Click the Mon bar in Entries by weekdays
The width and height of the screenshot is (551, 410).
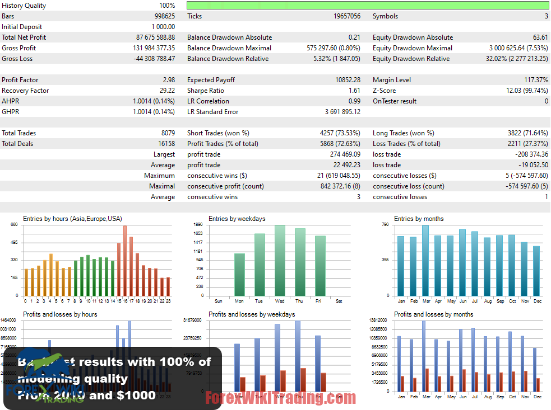click(239, 275)
